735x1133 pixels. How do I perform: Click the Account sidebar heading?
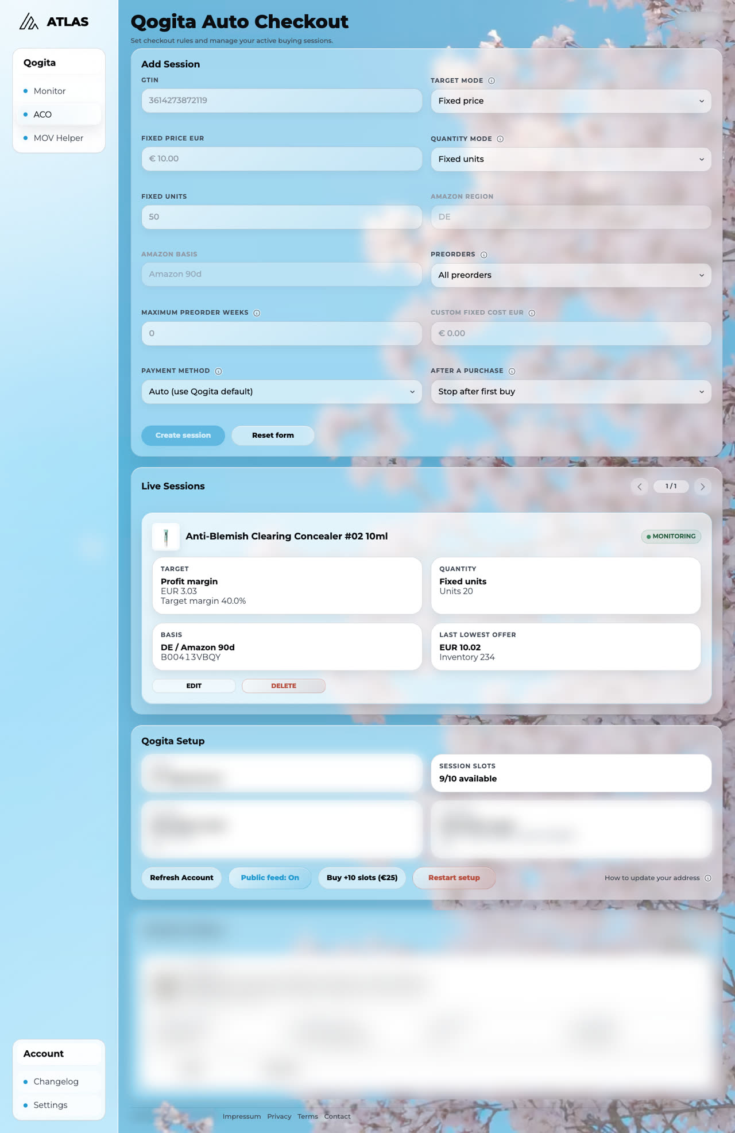pos(44,1054)
